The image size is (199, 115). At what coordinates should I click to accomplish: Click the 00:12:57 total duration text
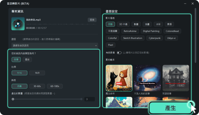coord(42,28)
